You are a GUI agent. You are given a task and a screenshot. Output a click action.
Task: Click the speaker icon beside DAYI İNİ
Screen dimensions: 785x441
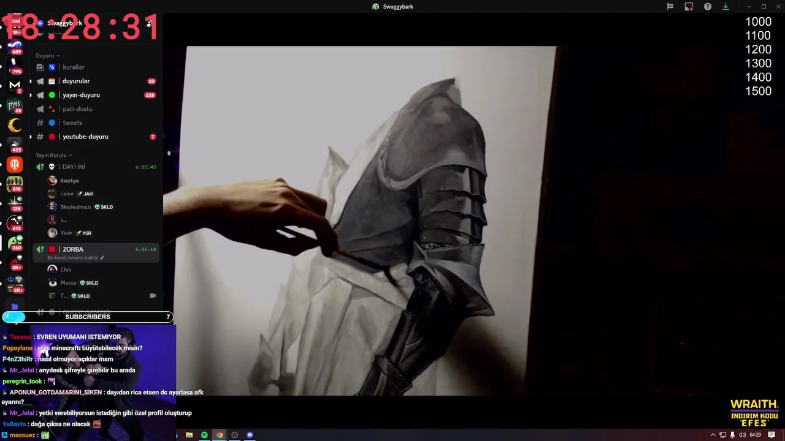[40, 167]
